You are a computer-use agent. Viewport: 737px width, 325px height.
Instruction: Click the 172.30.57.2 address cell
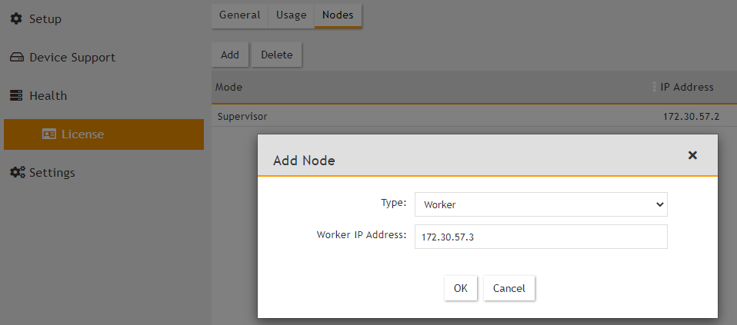(690, 117)
